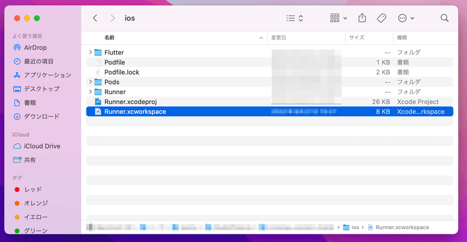Open iCloud Drive in the sidebar
The height and width of the screenshot is (242, 467).
(x=37, y=146)
